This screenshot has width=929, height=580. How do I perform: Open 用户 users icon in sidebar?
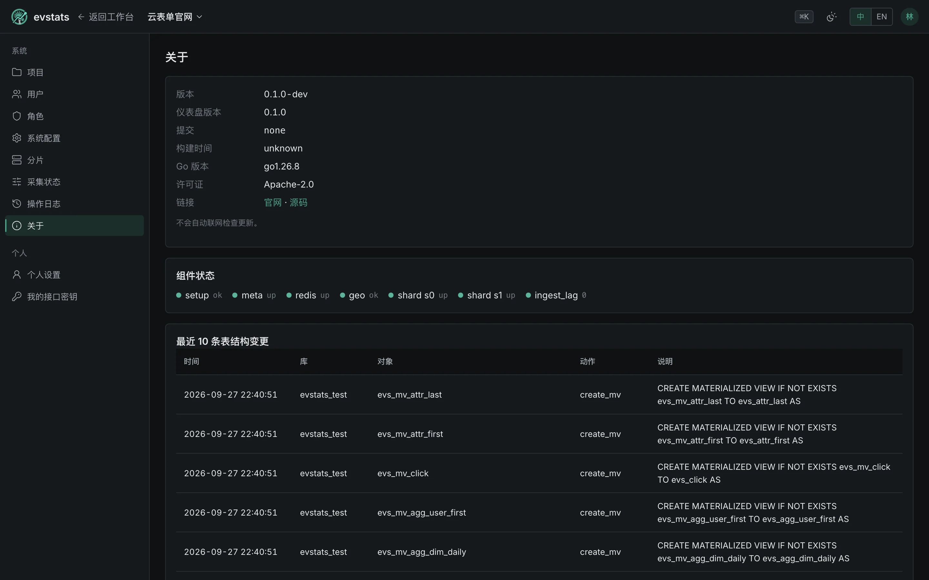click(x=16, y=94)
